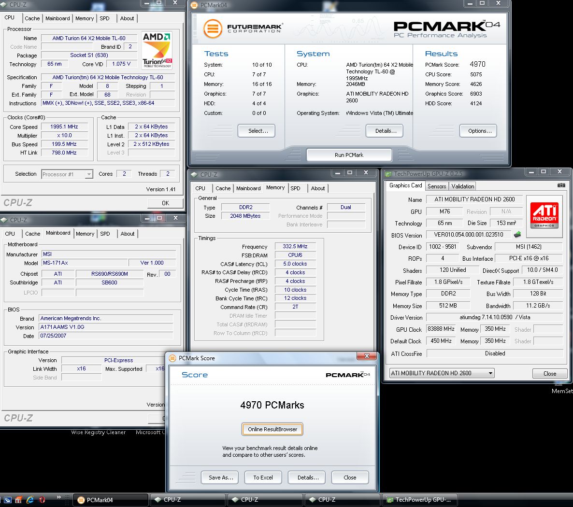Open Cache tab in the Memory CPU-Z window
Viewport: 573px width, 507px height.
pos(223,188)
